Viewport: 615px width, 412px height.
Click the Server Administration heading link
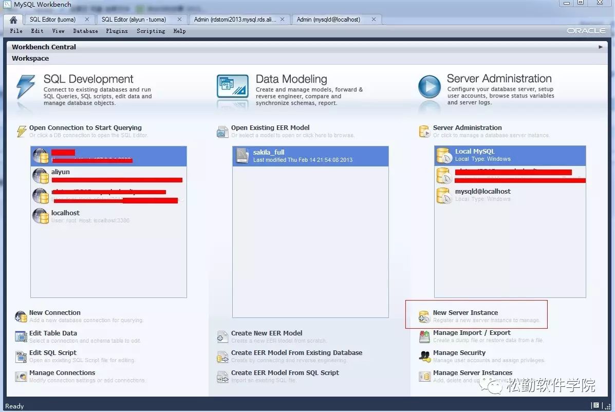pos(467,128)
